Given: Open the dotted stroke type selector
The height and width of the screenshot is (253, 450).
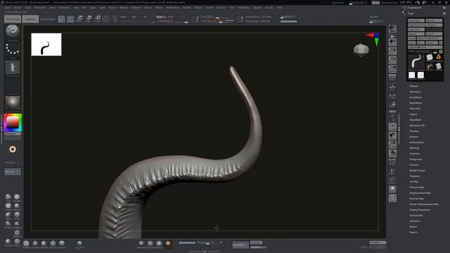Looking at the screenshot, I should coord(13,49).
